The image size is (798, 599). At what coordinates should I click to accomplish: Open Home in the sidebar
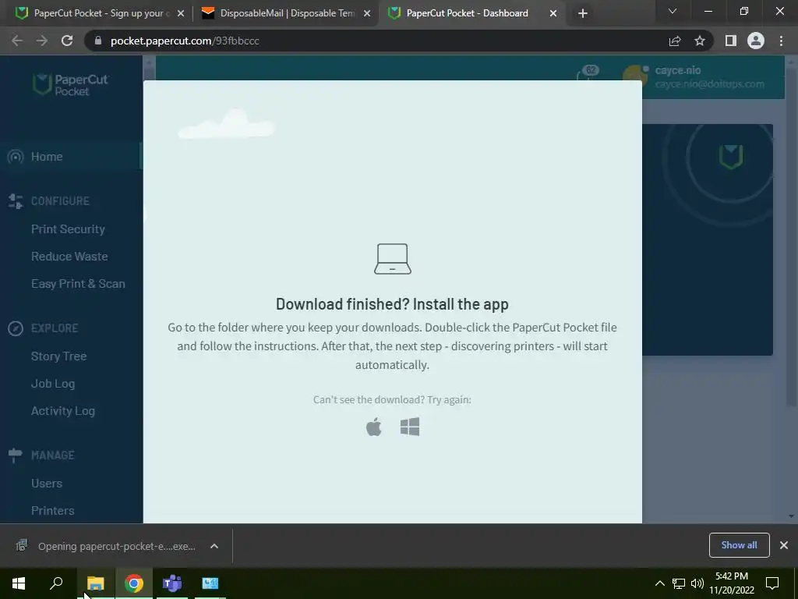coord(47,156)
